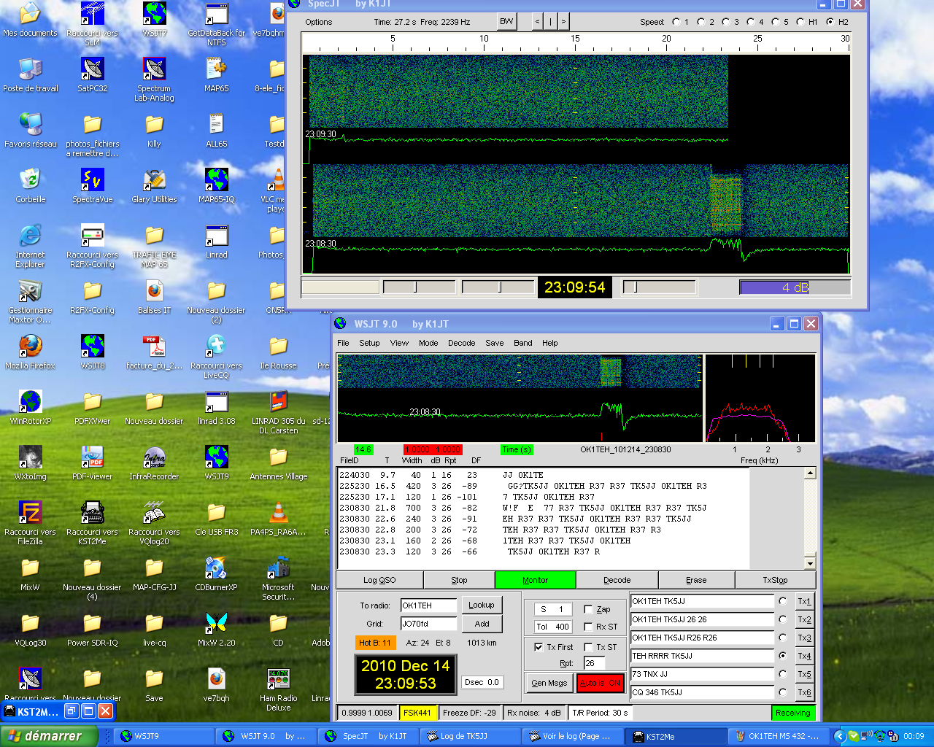Open the Raccourci vers VQlog20 icon
The image size is (934, 747).
point(154,523)
